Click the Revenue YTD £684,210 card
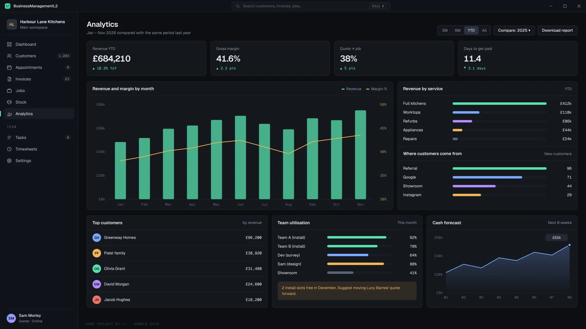Image resolution: width=586 pixels, height=329 pixels. coord(146,58)
